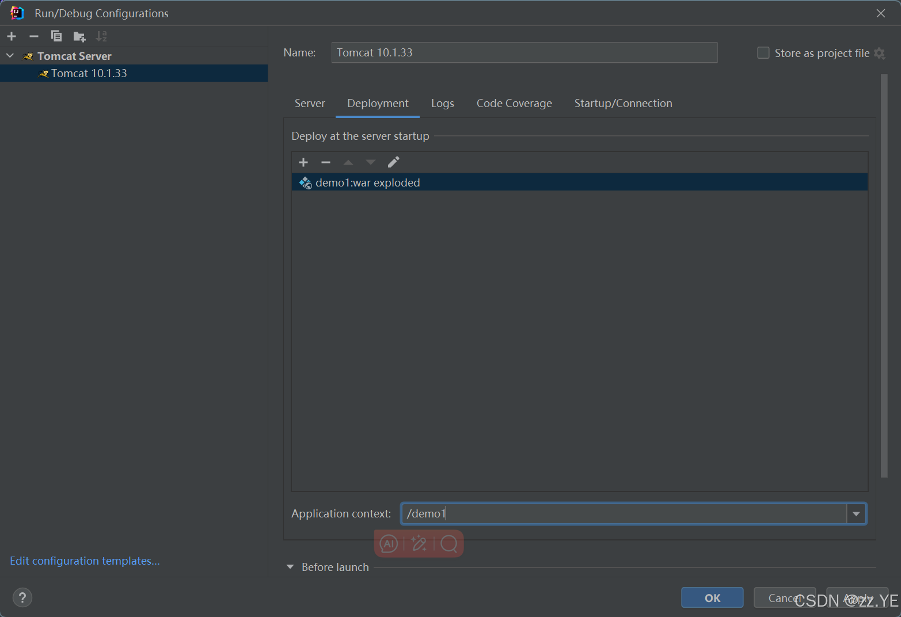
Task: Open the Startup/Connection tab
Action: click(623, 103)
